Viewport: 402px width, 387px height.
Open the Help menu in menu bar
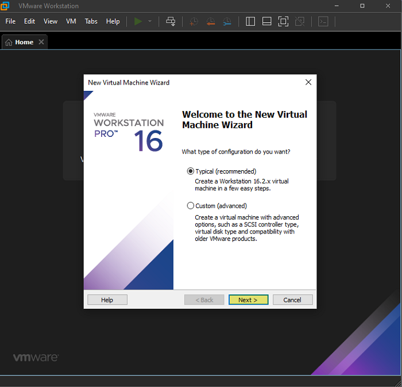(x=113, y=21)
